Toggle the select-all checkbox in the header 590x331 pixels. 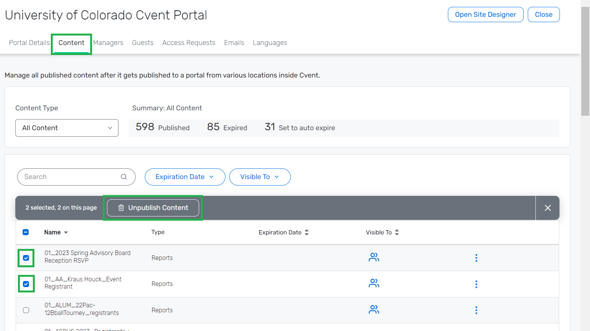[x=26, y=232]
